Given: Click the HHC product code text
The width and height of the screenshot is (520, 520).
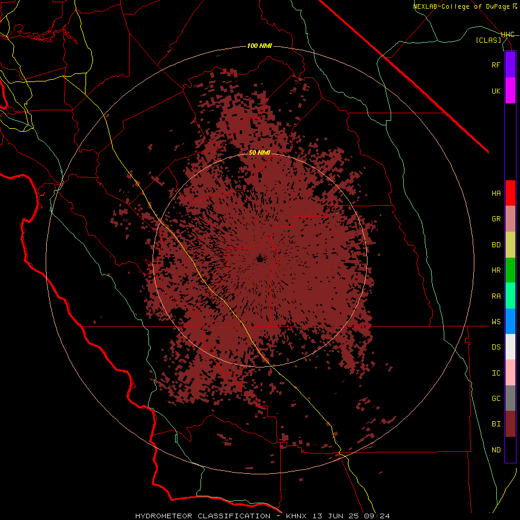Looking at the screenshot, I should point(507,35).
